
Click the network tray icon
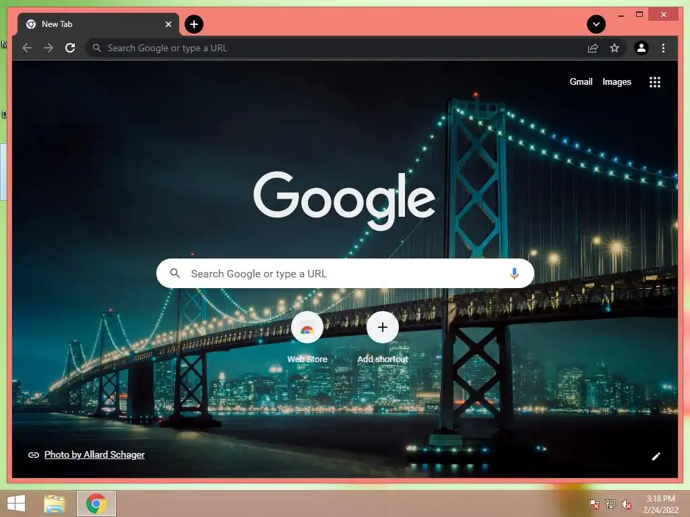tap(610, 504)
